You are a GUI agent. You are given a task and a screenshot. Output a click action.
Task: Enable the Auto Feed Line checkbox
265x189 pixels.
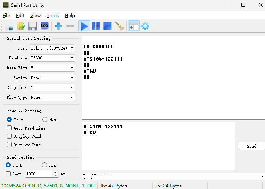pos(9,128)
